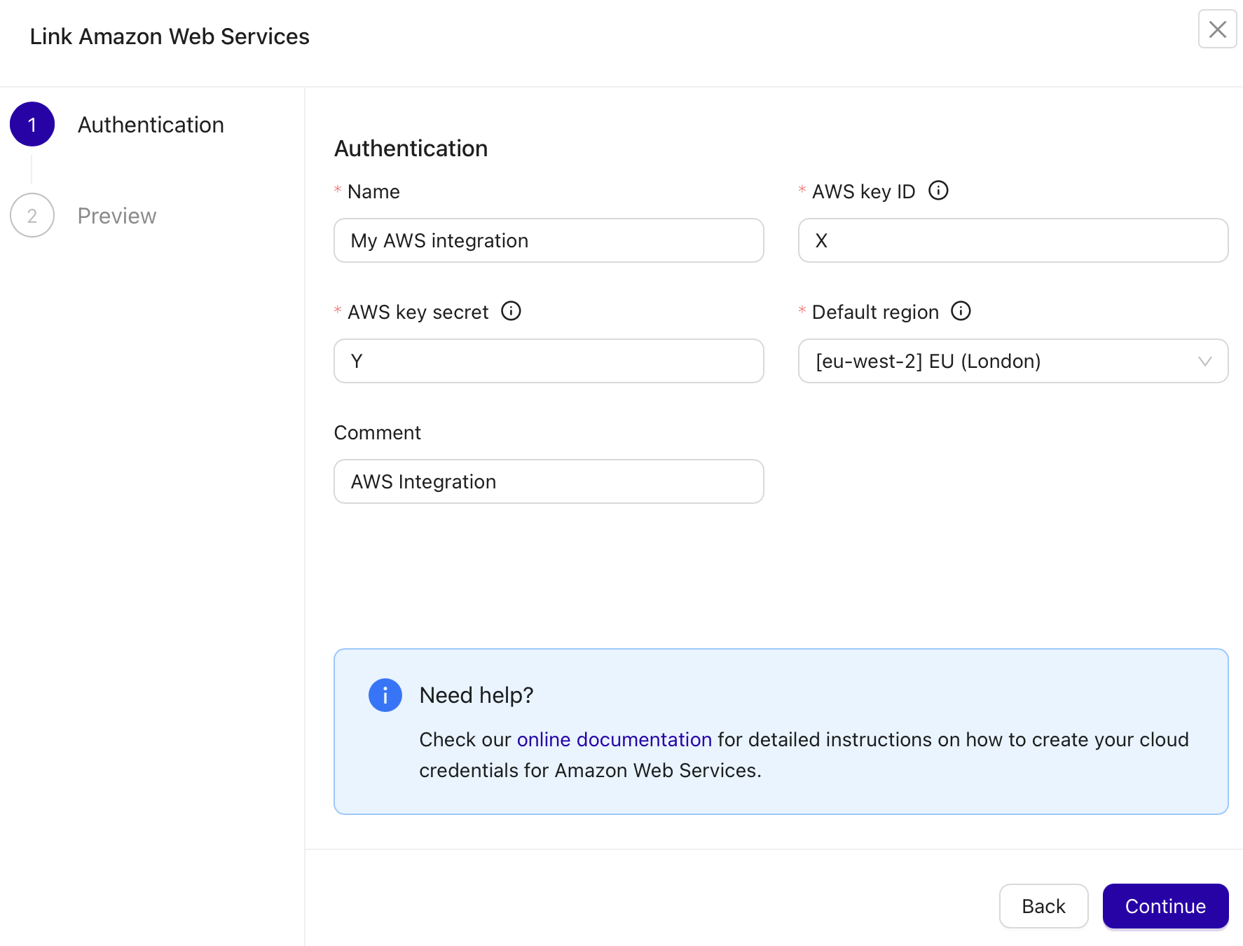Close the Link Amazon Web Services dialog
Image resolution: width=1243 pixels, height=946 pixels.
point(1217,29)
